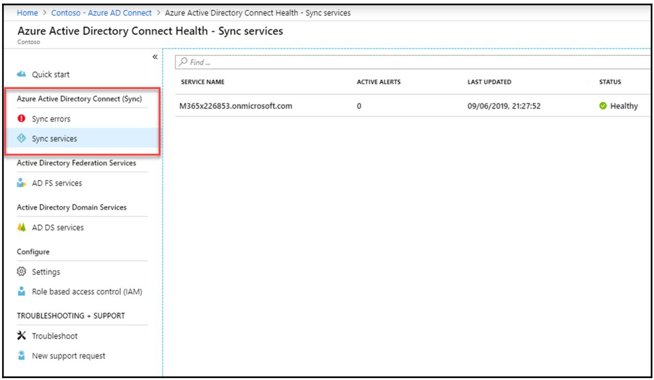Click the green Healthy status icon

604,106
